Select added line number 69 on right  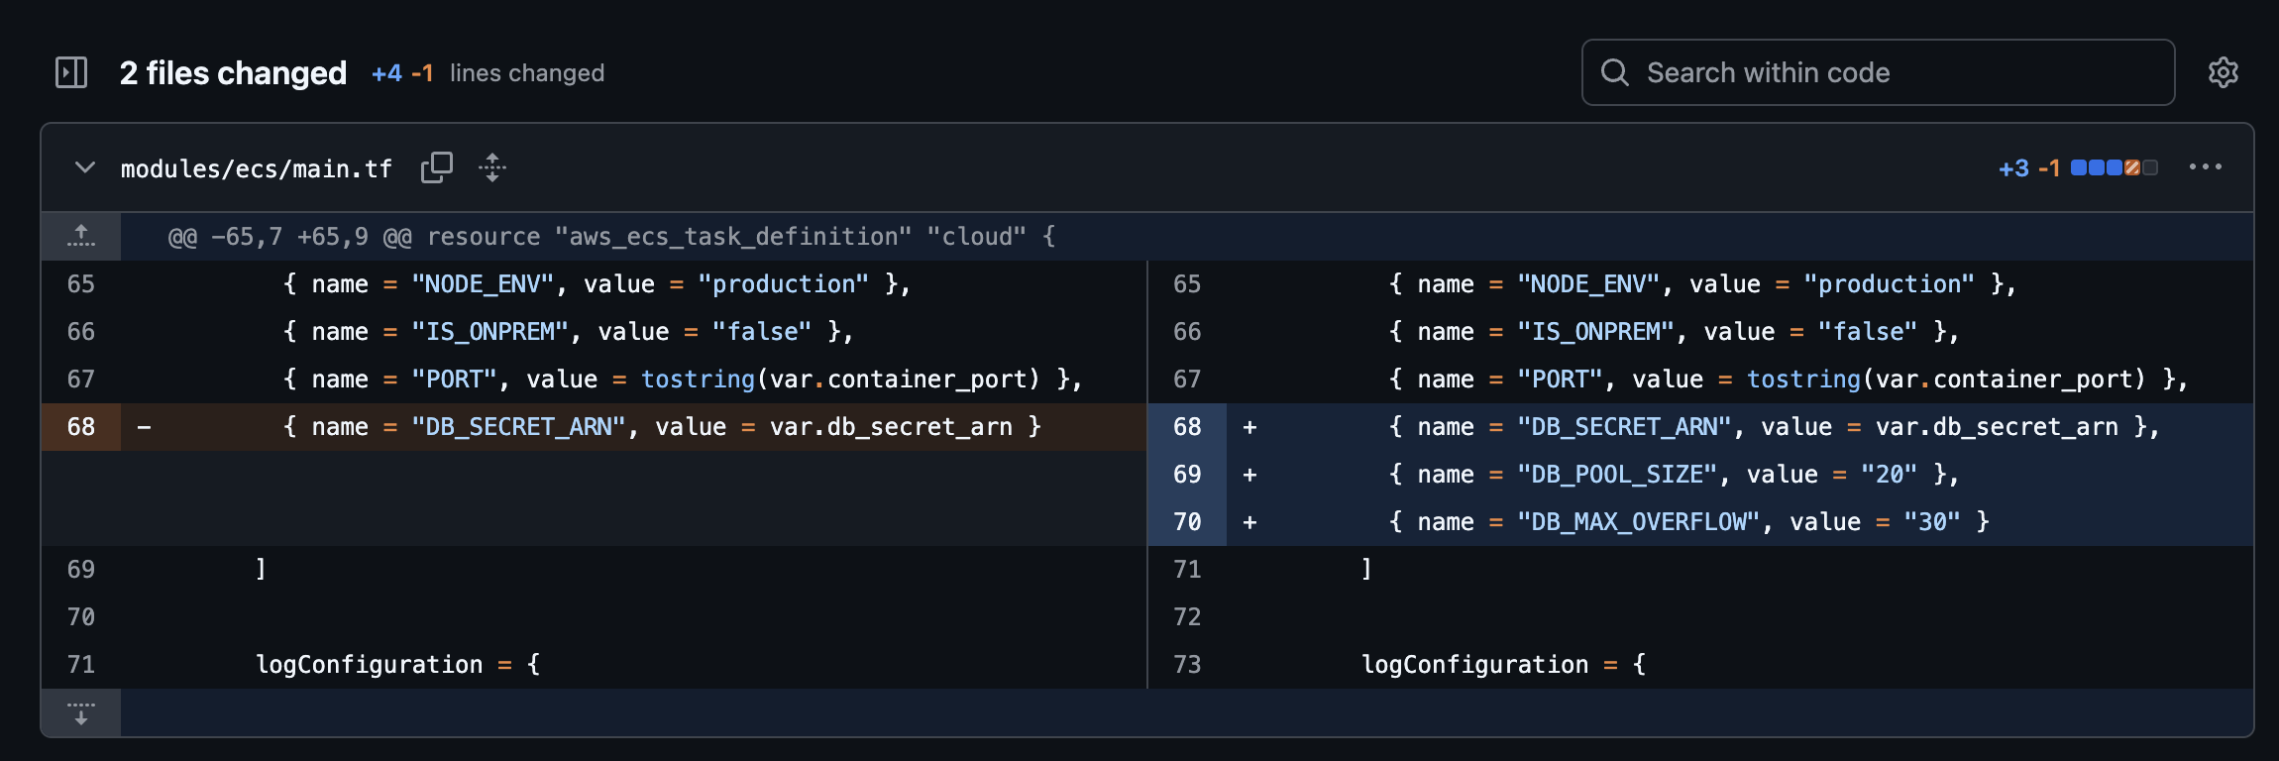pyautogui.click(x=1187, y=475)
